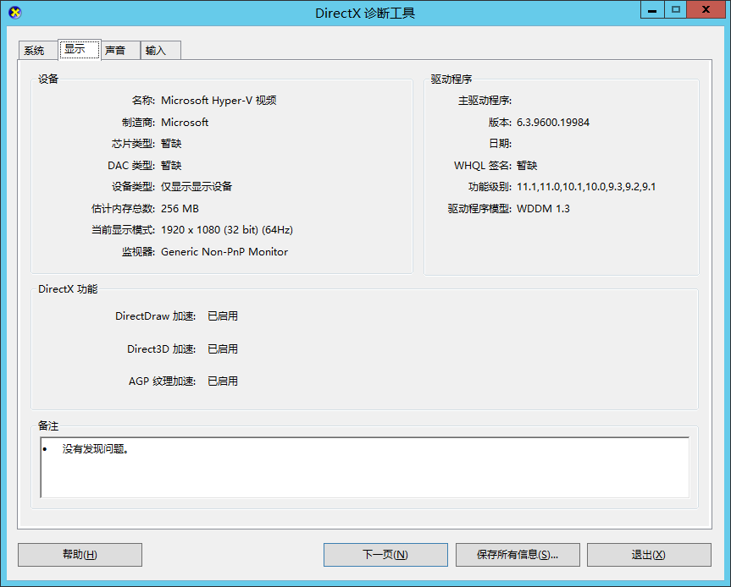The height and width of the screenshot is (587, 731).
Task: Click the device type value 仅显示显示设备
Action: (x=197, y=187)
